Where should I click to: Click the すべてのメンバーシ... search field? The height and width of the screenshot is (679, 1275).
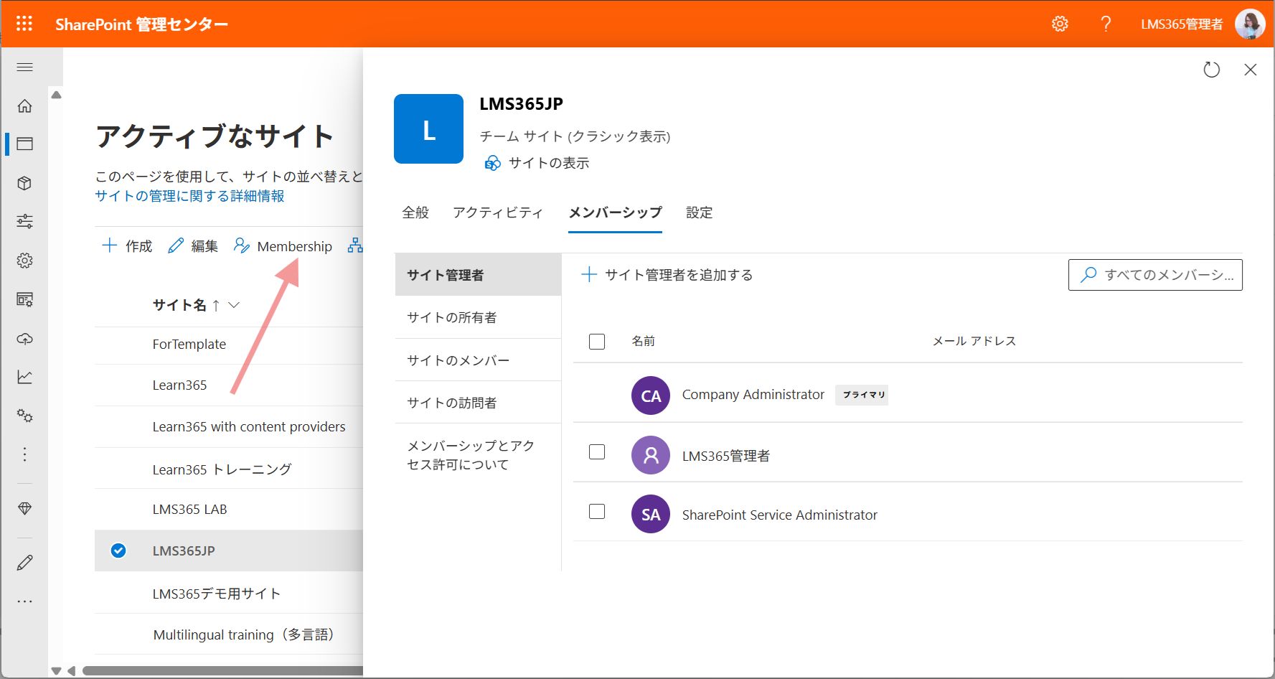(x=1155, y=275)
